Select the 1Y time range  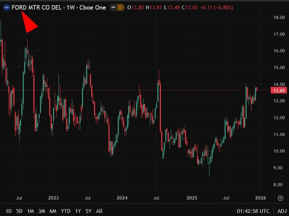pyautogui.click(x=78, y=211)
